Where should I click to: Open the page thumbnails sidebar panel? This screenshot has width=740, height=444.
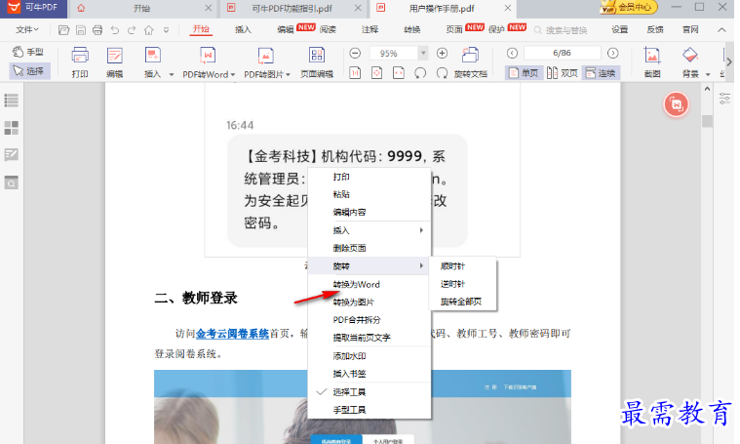click(12, 128)
